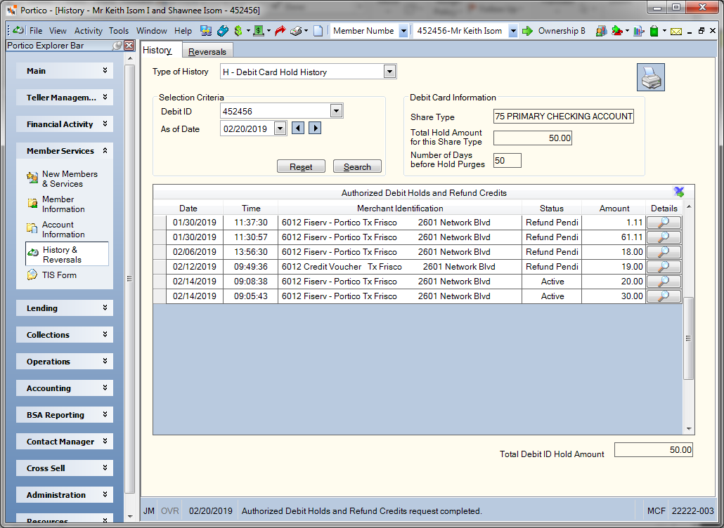Screen dimensions: 724x528
Task: Open details magnifier for 30.00 active hold
Action: (664, 296)
